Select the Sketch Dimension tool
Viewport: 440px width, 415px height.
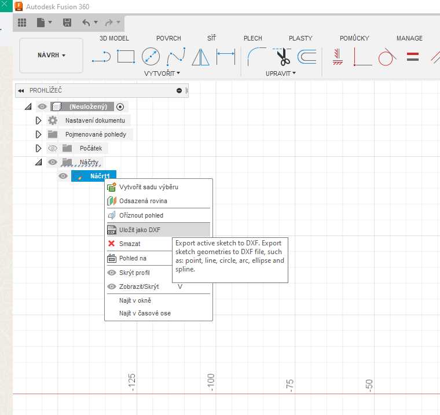pyautogui.click(x=226, y=57)
